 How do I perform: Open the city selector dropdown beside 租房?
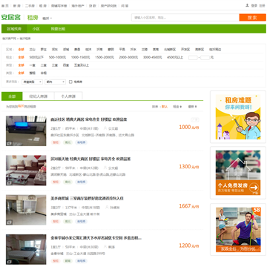tap(47, 19)
